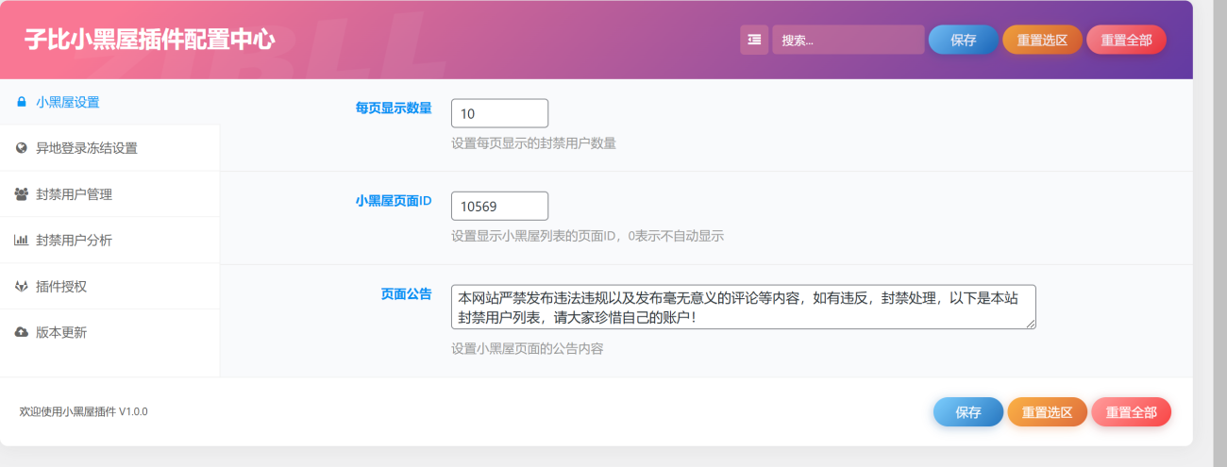This screenshot has width=1227, height=467.
Task: Click the 每页显示数量 input field
Action: [x=499, y=113]
